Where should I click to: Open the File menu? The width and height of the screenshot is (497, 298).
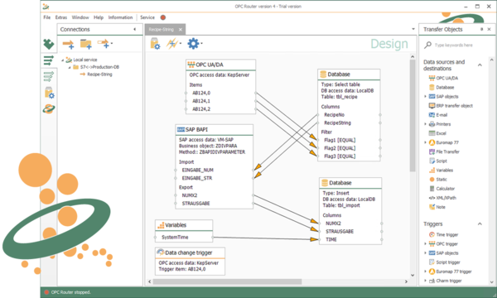pyautogui.click(x=47, y=17)
